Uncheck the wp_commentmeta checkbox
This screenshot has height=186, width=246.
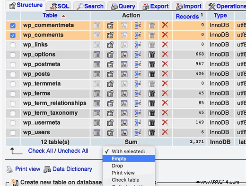(x=13, y=26)
